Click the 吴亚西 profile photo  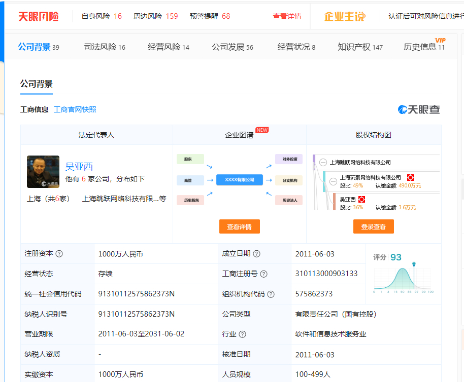coord(43,172)
